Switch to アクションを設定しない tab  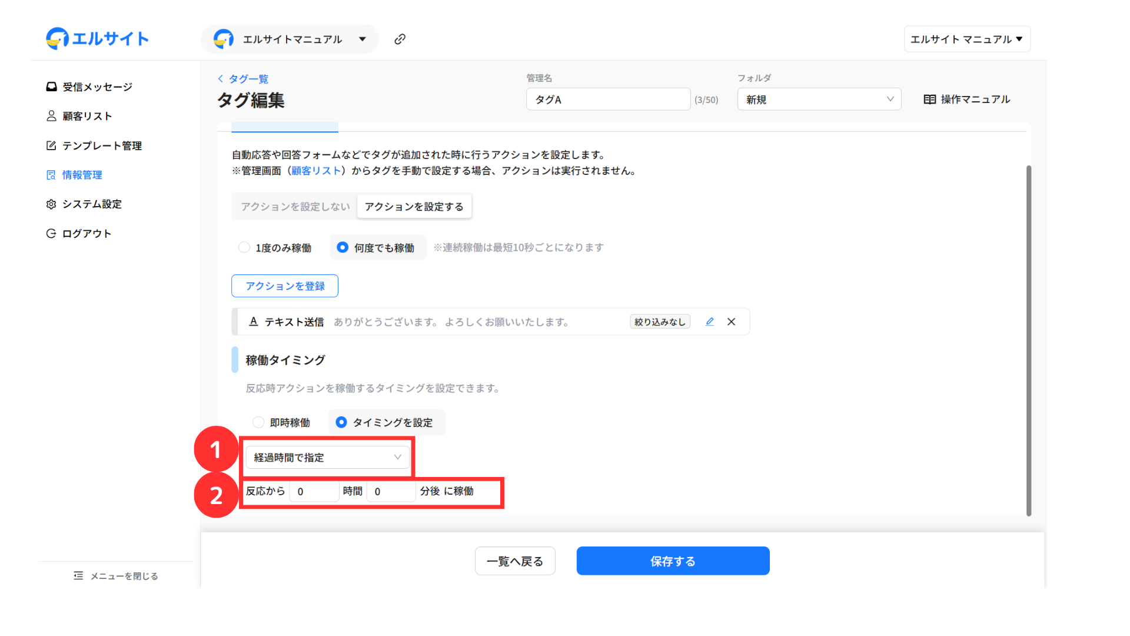click(x=295, y=207)
